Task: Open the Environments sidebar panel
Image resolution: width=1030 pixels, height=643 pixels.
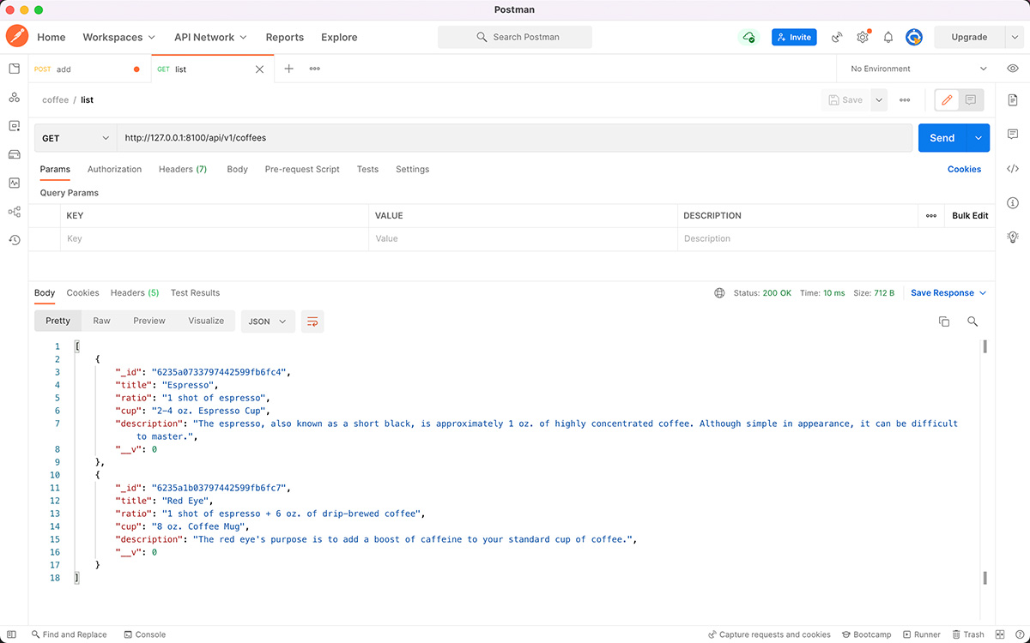Action: point(14,126)
